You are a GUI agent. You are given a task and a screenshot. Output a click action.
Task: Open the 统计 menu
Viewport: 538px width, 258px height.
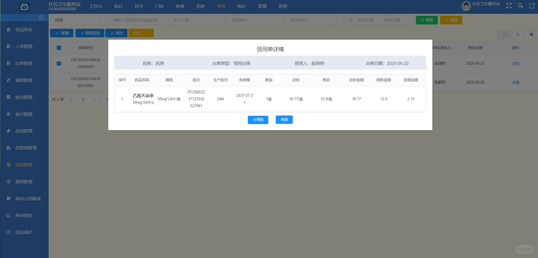[242, 6]
